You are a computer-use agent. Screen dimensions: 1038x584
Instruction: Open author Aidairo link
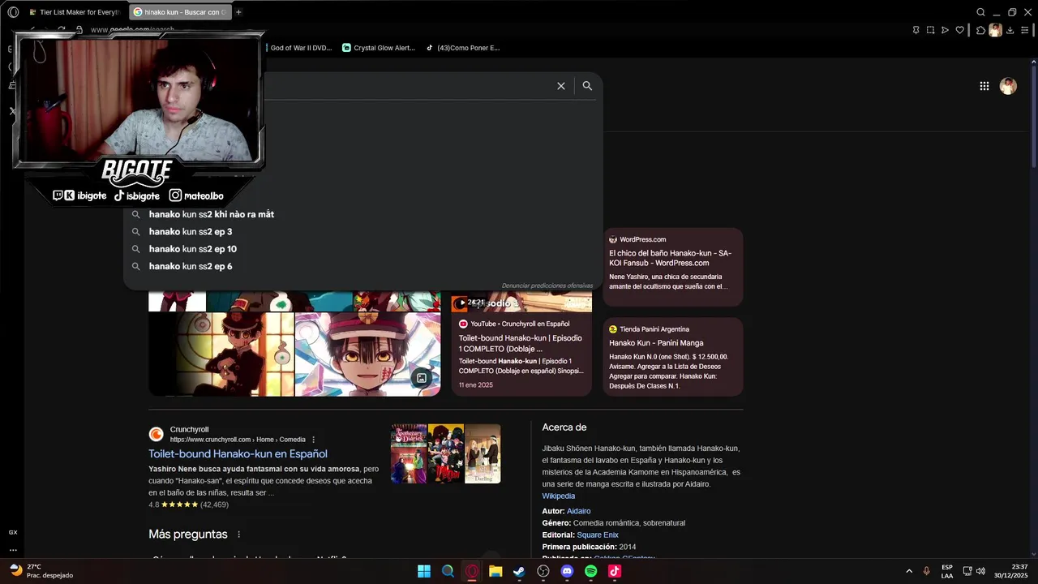[x=579, y=511]
